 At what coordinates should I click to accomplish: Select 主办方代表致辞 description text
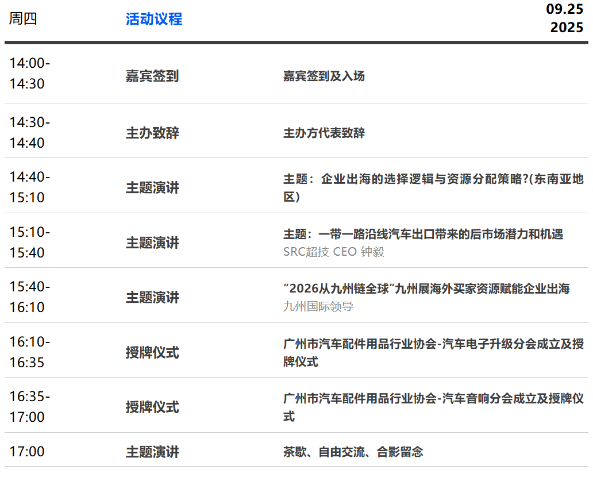[x=324, y=133]
